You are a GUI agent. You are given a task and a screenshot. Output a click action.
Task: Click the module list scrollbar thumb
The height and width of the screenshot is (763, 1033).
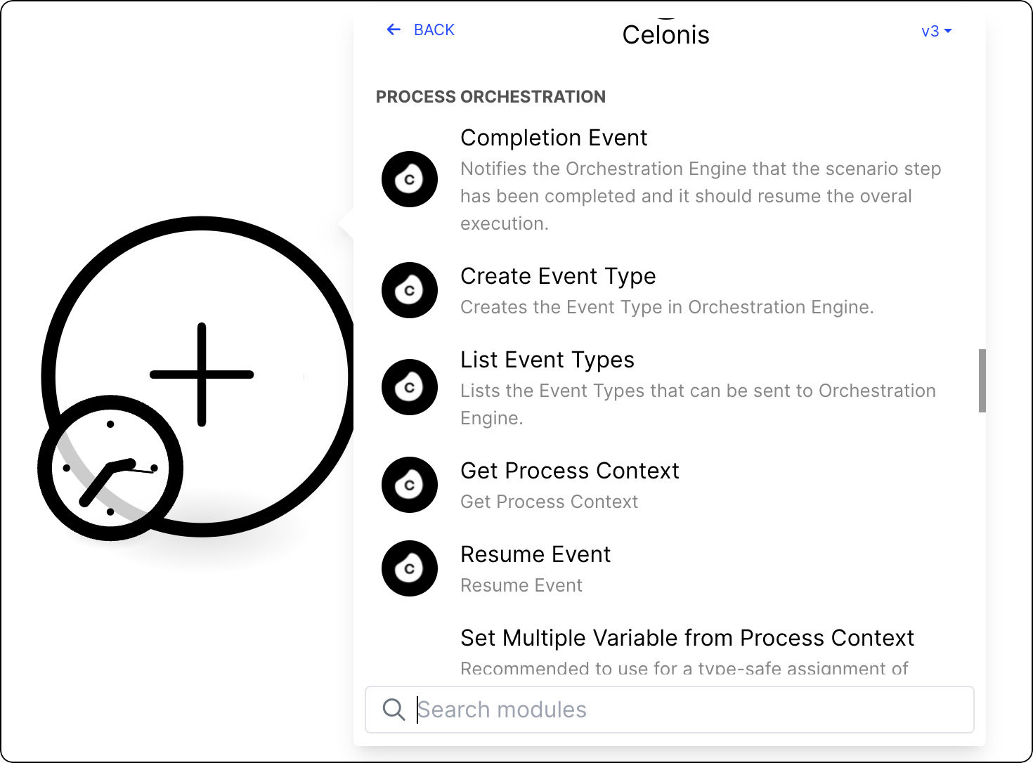pyautogui.click(x=982, y=381)
